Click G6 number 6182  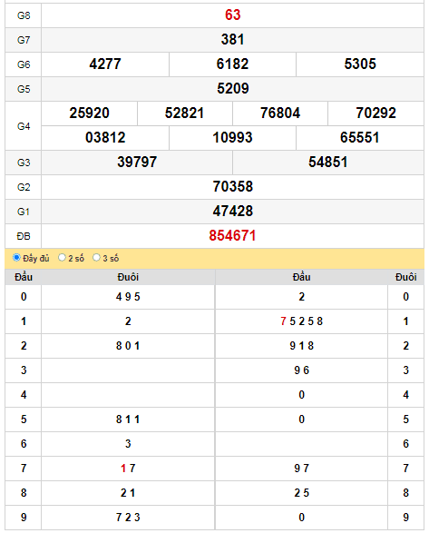pos(232,64)
